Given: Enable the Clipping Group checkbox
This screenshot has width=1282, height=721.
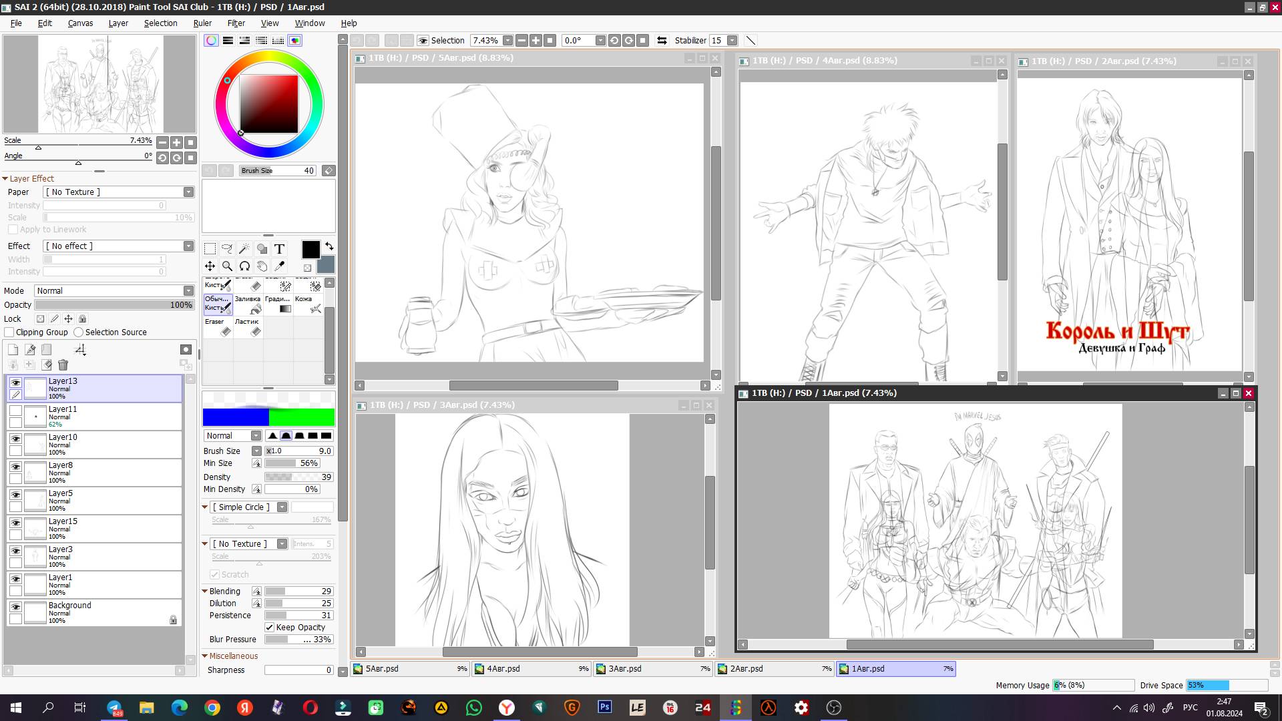Looking at the screenshot, I should (x=9, y=332).
